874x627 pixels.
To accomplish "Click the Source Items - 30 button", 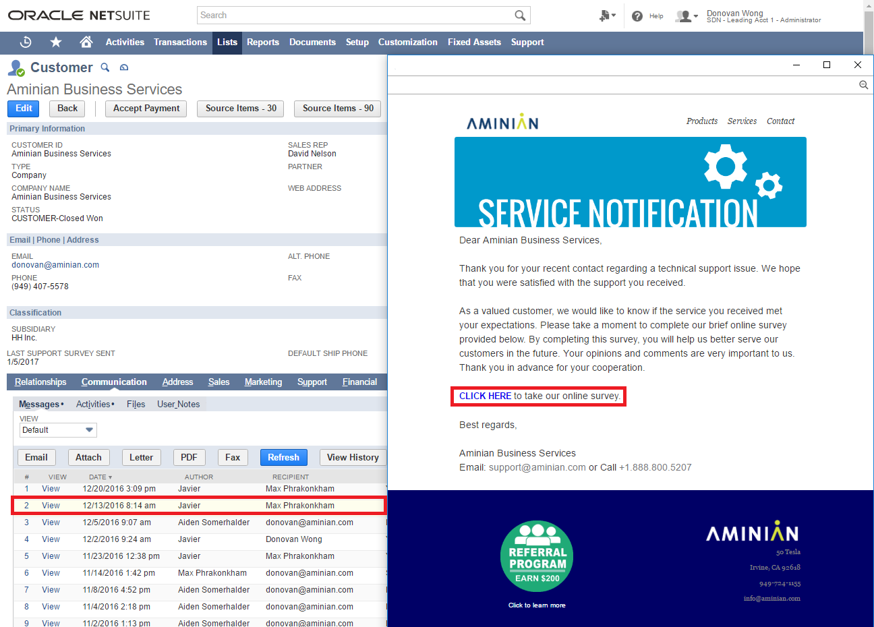I will (x=241, y=109).
